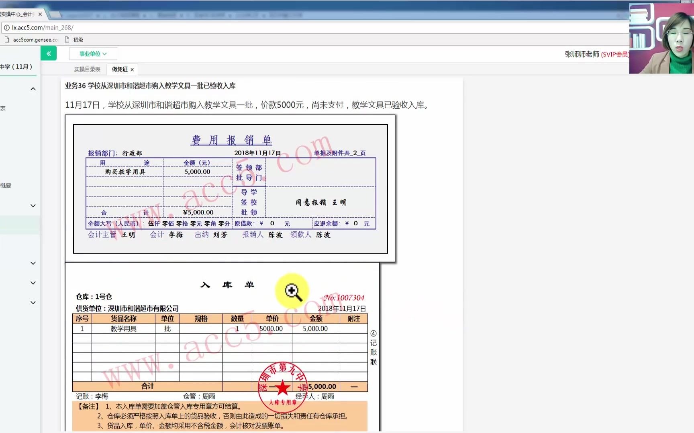
Task: Click the 入库单 title text
Action: pos(227,285)
